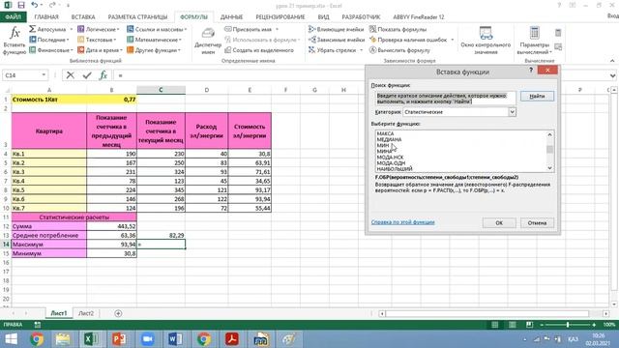
Task: Open the Финансовые functions library
Action: pyautogui.click(x=51, y=50)
